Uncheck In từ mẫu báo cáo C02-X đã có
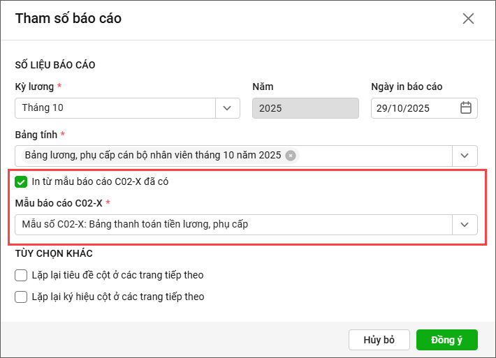Image resolution: width=496 pixels, height=358 pixels. coord(21,182)
